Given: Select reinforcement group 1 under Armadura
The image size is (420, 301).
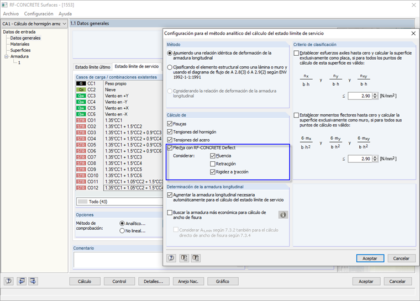Looking at the screenshot, I should point(19,62).
